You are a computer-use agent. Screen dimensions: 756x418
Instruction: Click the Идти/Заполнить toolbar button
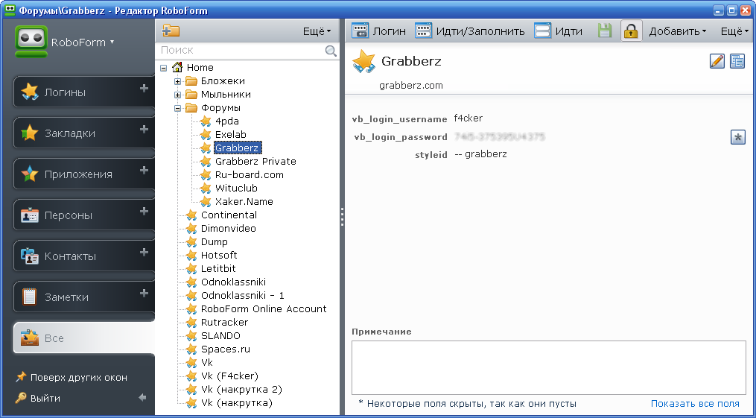470,31
